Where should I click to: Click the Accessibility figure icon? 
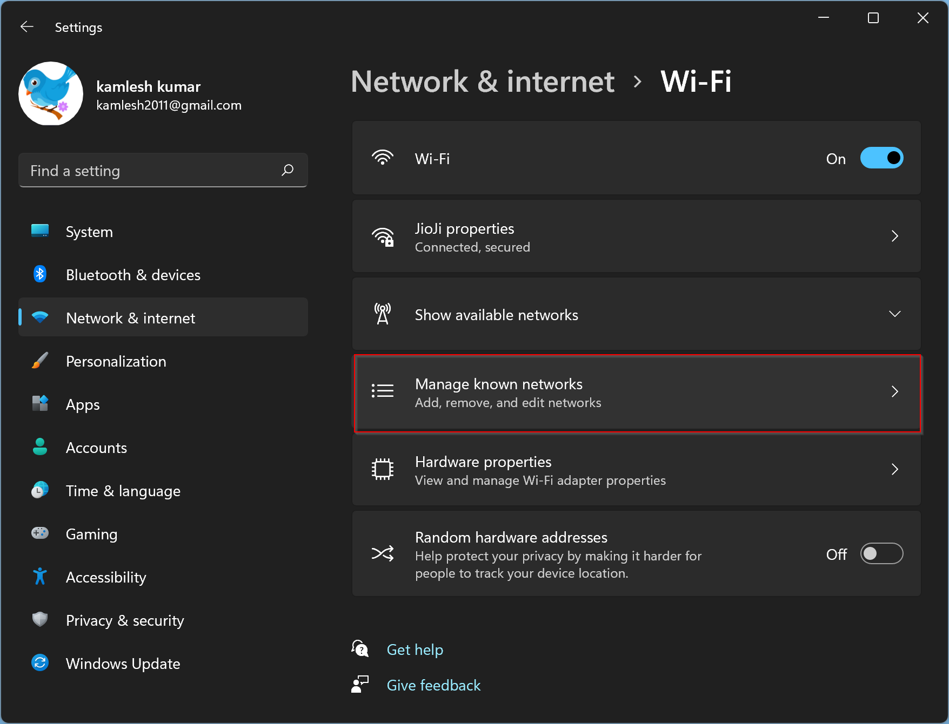click(40, 577)
